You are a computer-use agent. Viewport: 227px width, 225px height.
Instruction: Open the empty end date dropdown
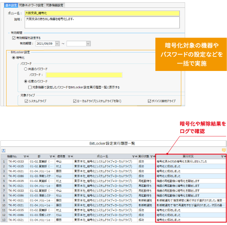point(88,44)
